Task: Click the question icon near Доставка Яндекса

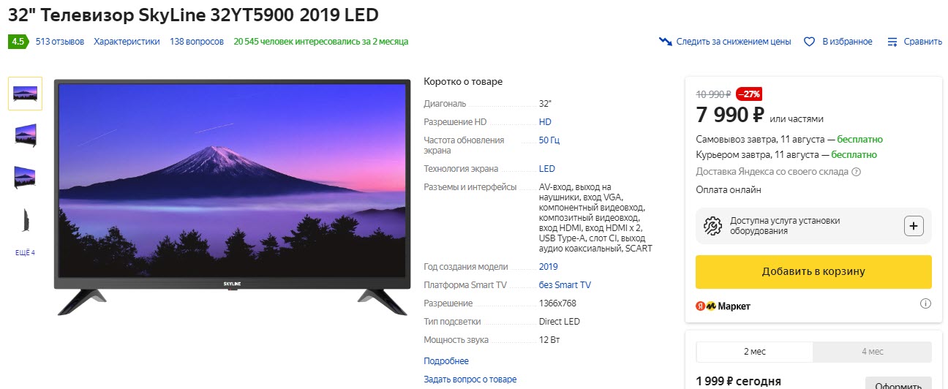Action: pos(857,172)
